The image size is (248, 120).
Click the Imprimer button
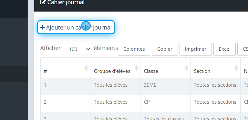coord(195,49)
